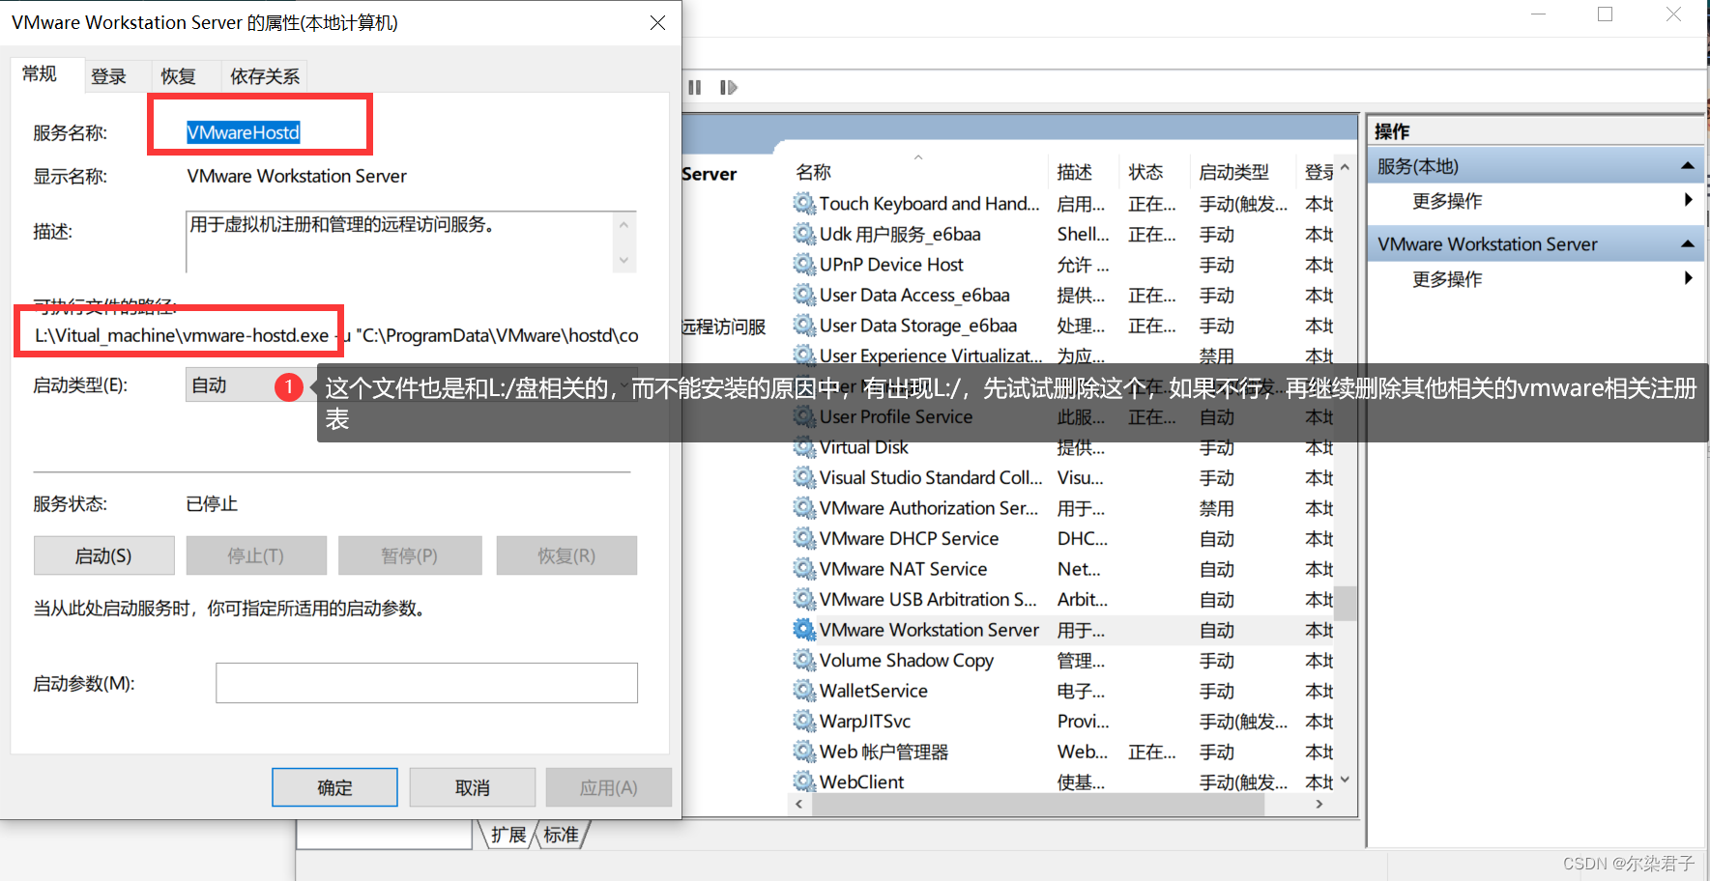The image size is (1710, 881).
Task: Click the UPnP Device Host gear icon
Action: (804, 265)
